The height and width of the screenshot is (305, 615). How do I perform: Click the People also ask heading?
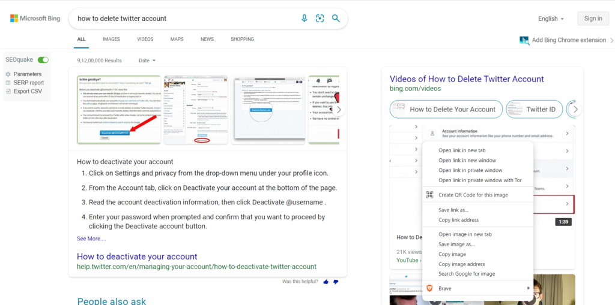click(111, 301)
